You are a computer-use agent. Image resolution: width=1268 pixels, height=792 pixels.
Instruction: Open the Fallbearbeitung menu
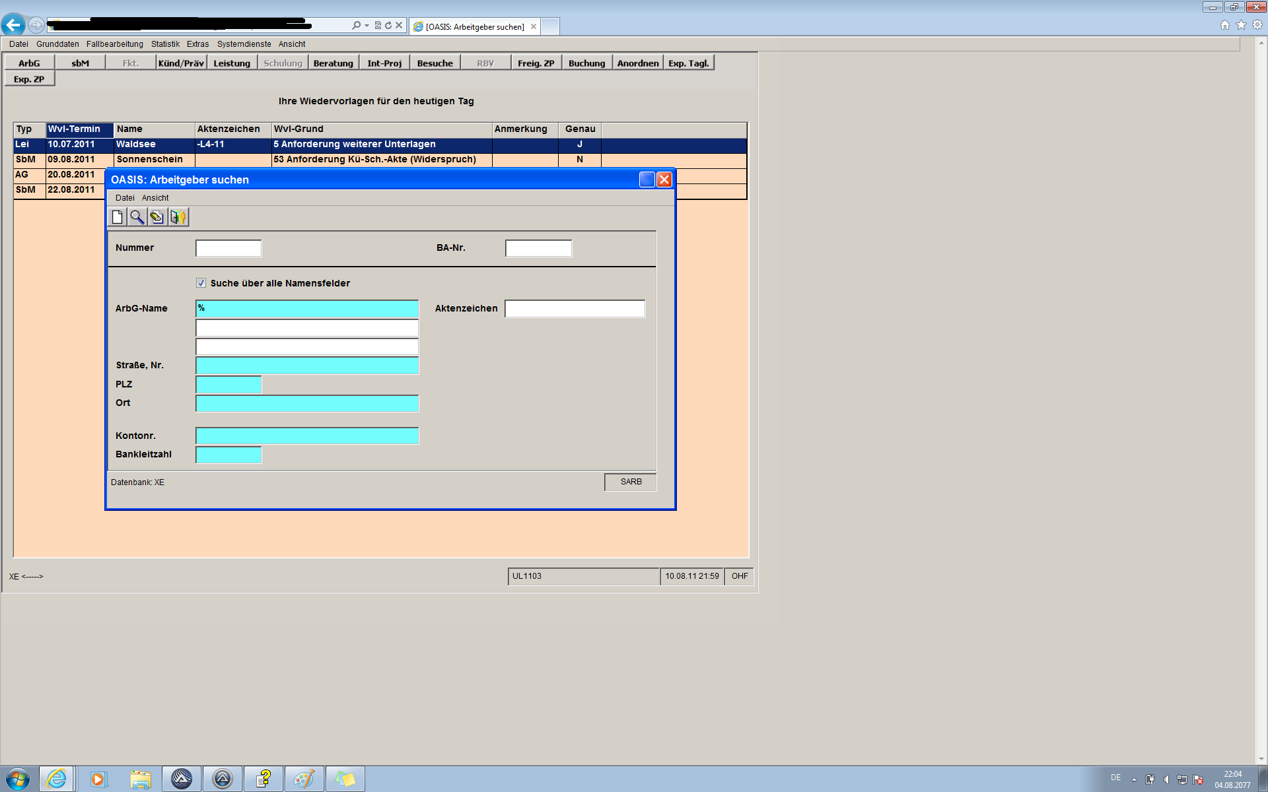[114, 44]
